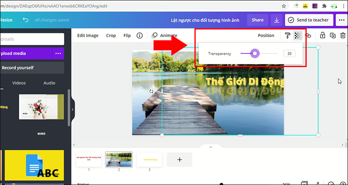
Task: Click the zoom slider handle at bottom
Action: point(221,184)
